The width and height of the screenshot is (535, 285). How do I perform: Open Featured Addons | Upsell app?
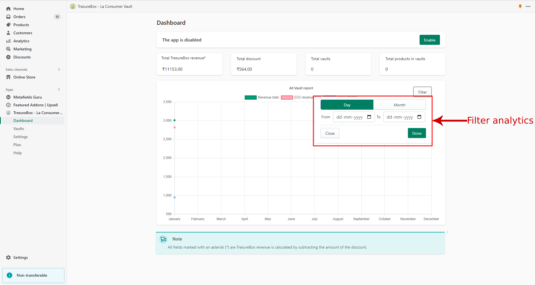coord(35,105)
